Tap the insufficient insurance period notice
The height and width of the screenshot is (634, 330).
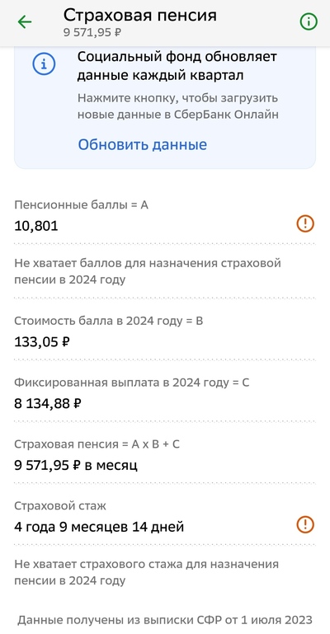pyautogui.click(x=146, y=572)
